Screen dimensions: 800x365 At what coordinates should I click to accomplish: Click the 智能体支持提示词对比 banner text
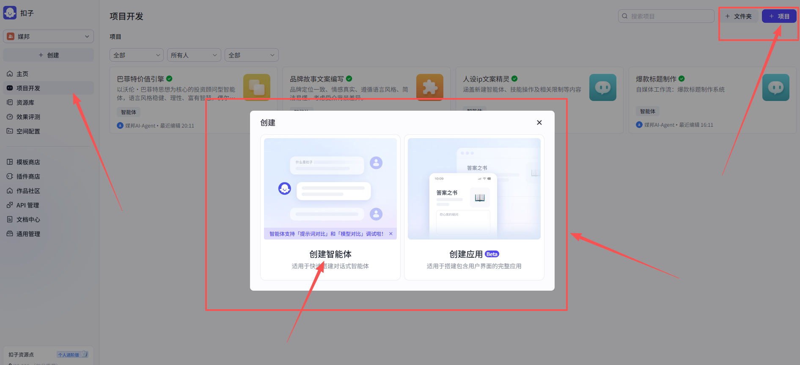tap(326, 234)
